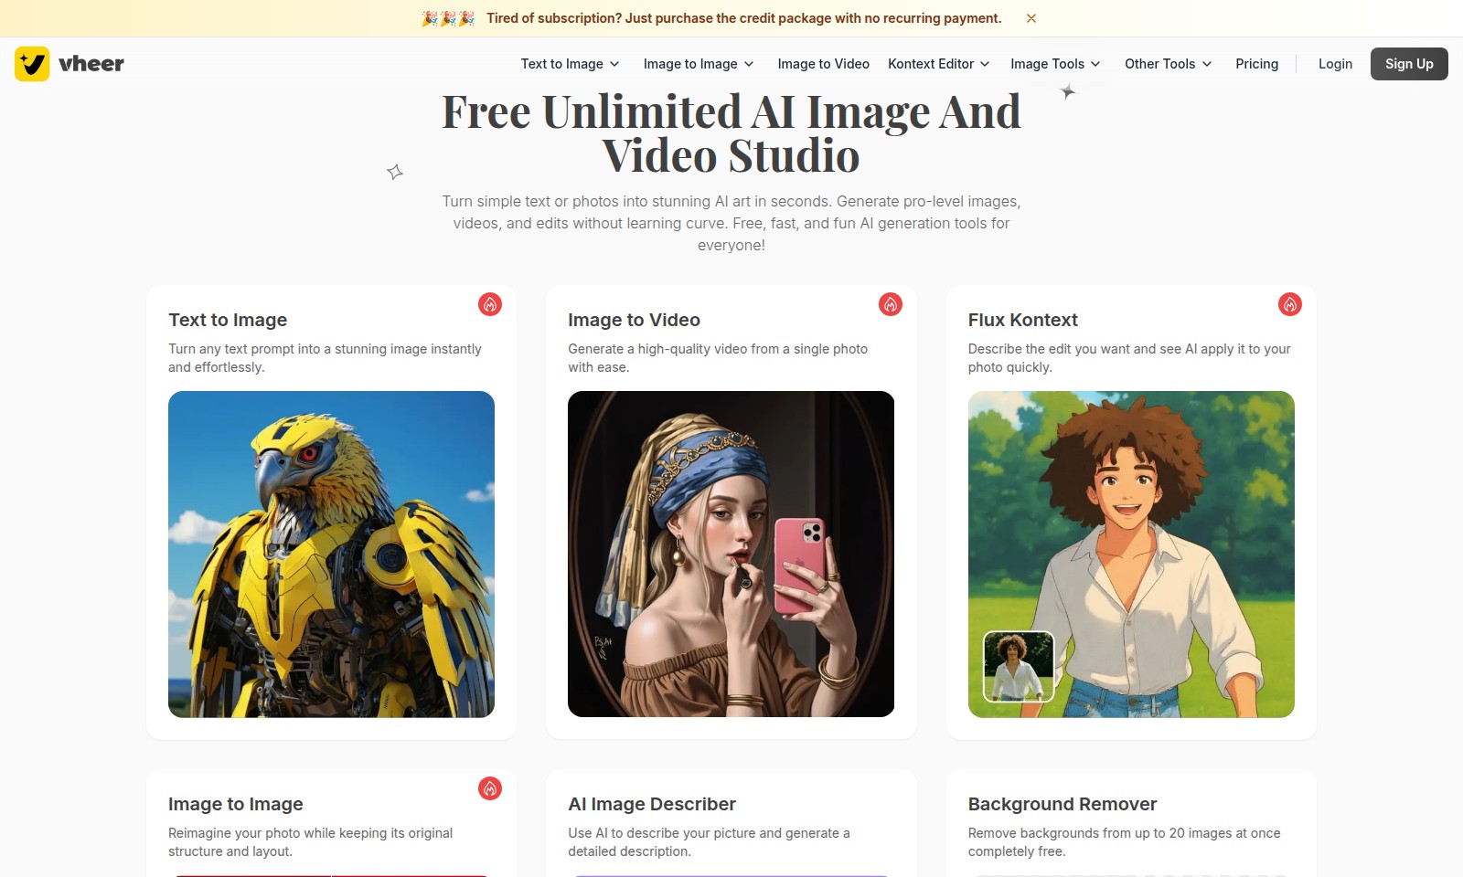Open the Background Remover card title

click(1063, 804)
